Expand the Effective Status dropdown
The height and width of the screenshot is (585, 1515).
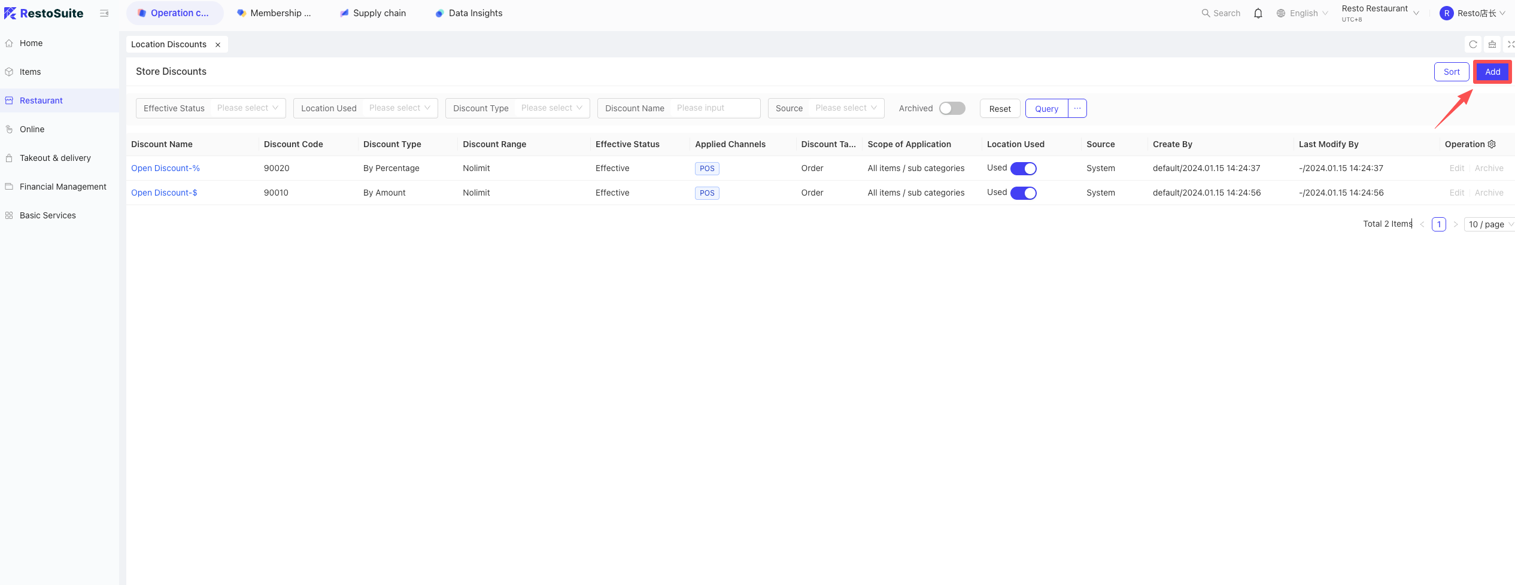247,108
